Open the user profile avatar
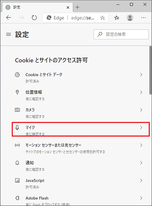The height and width of the screenshot is (206, 152). coord(130,18)
